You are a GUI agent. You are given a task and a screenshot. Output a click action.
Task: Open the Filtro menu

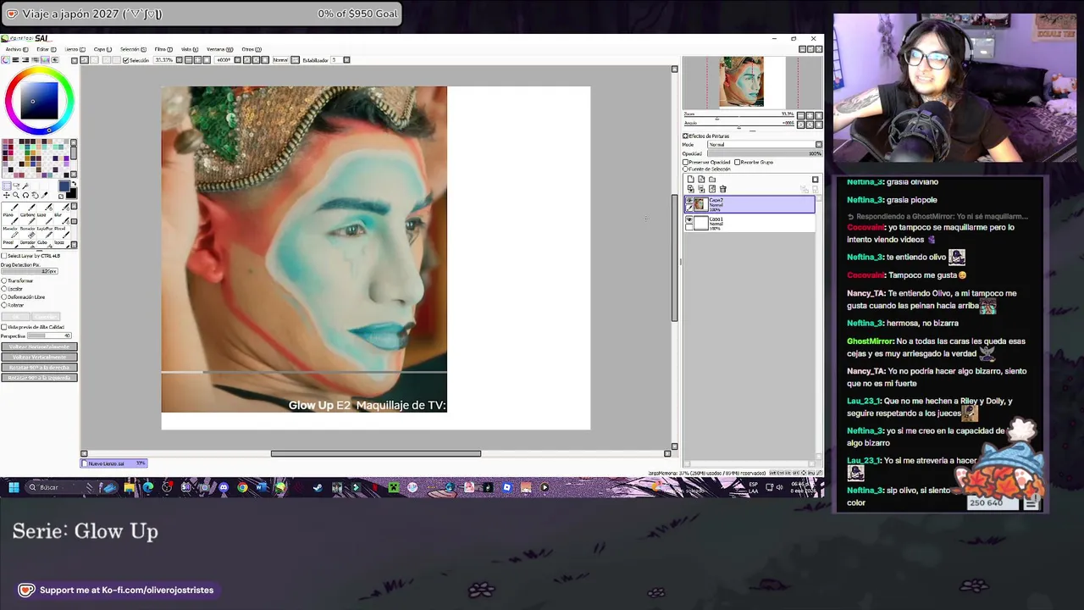163,49
